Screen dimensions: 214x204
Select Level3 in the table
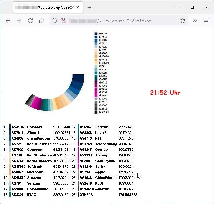pos(101,133)
